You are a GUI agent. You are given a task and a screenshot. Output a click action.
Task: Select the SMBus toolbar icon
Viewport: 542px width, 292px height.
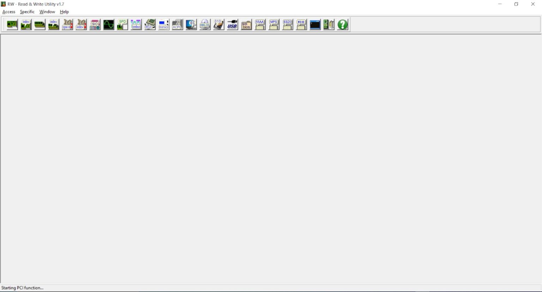[136, 25]
